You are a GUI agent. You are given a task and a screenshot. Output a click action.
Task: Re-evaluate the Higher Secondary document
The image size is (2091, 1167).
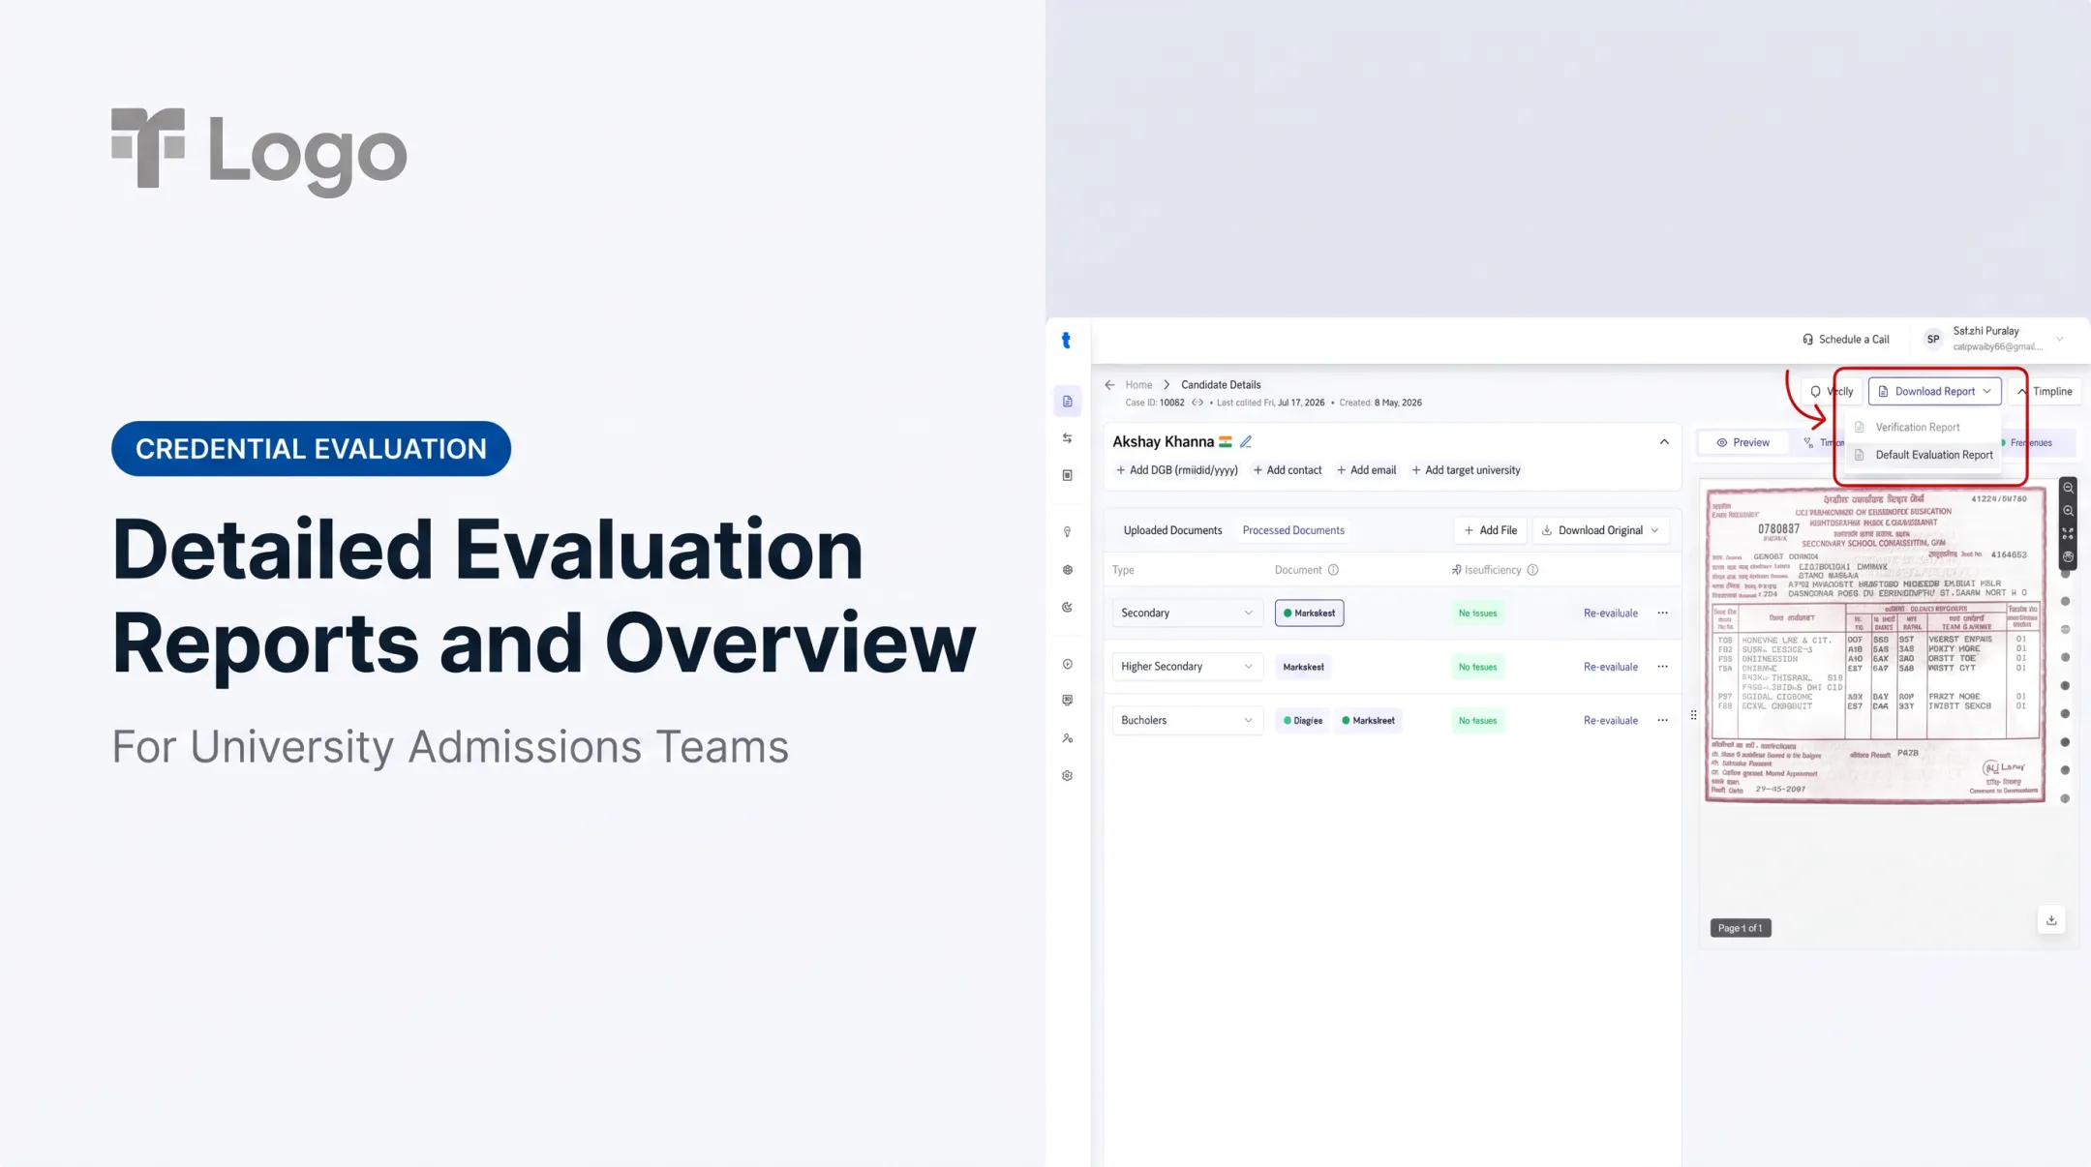click(1610, 667)
